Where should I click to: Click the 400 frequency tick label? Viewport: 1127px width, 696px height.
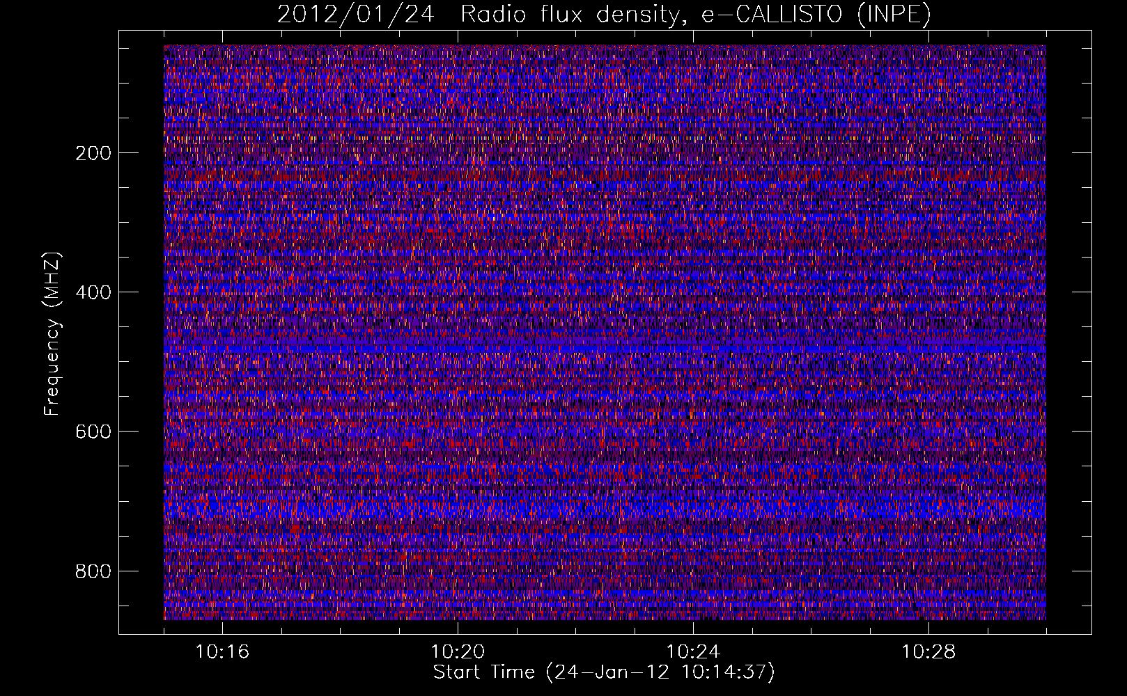click(93, 292)
